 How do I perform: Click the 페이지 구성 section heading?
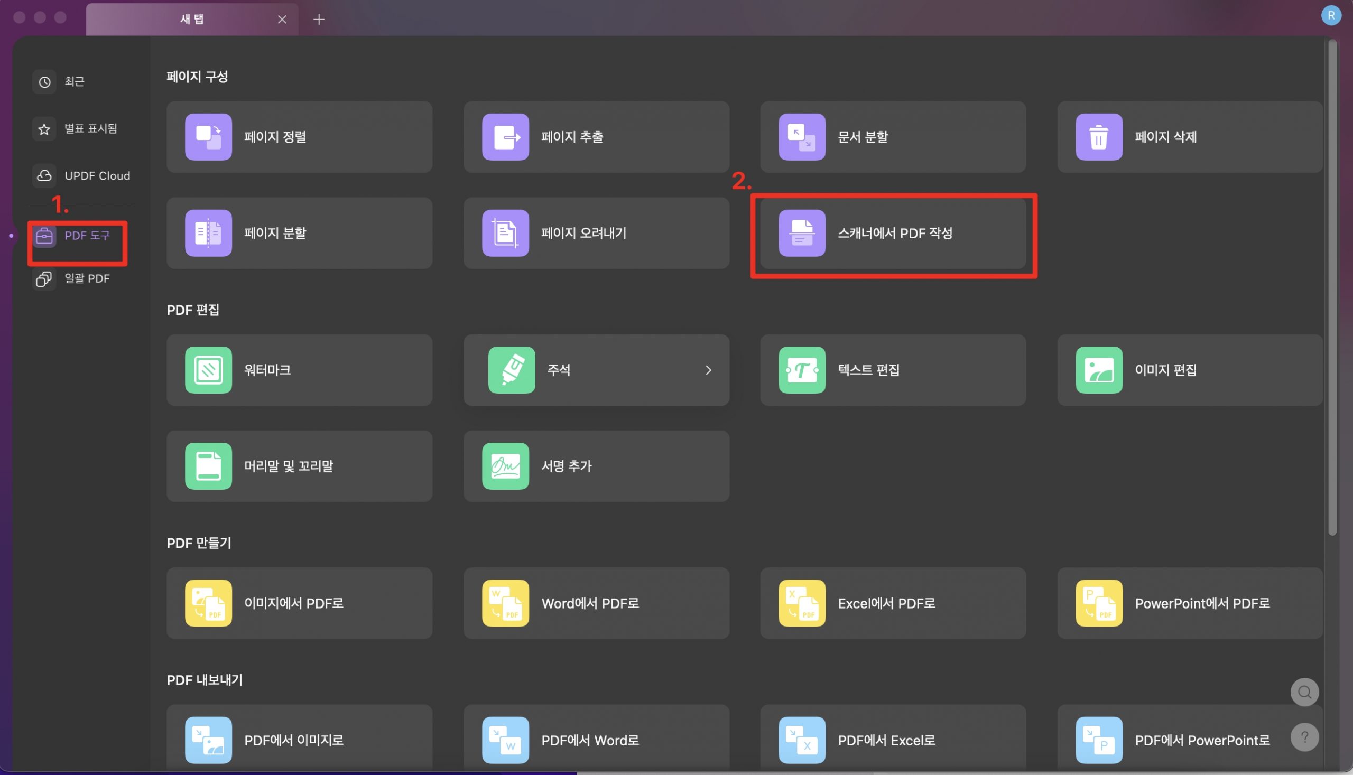(197, 77)
